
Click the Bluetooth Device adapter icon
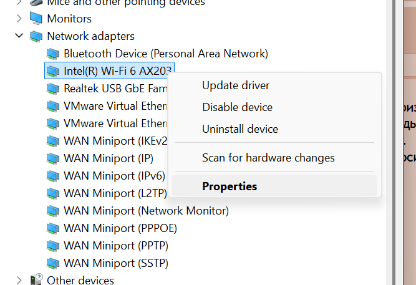(53, 54)
